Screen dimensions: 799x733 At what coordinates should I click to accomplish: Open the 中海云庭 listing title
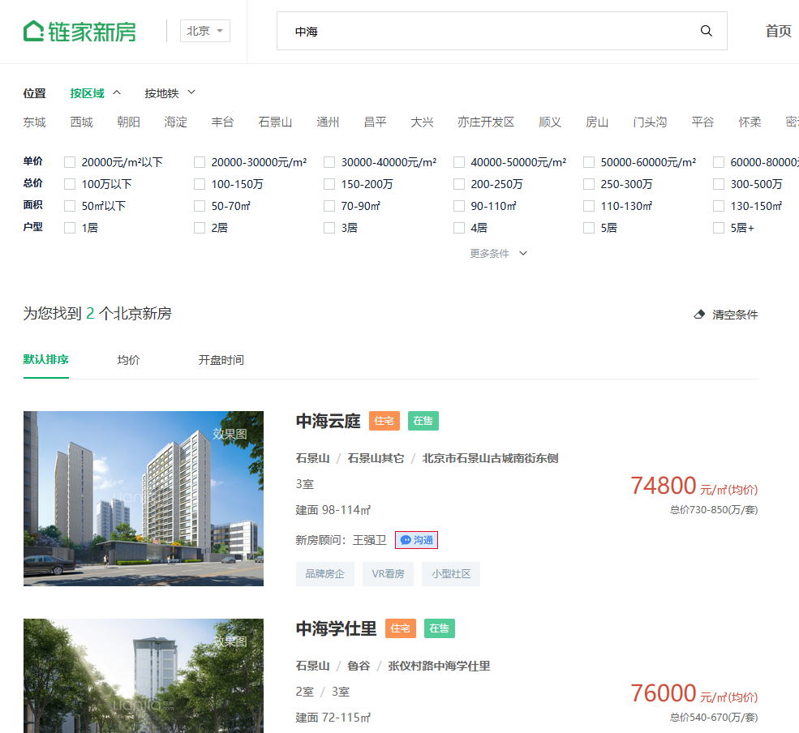coord(328,421)
